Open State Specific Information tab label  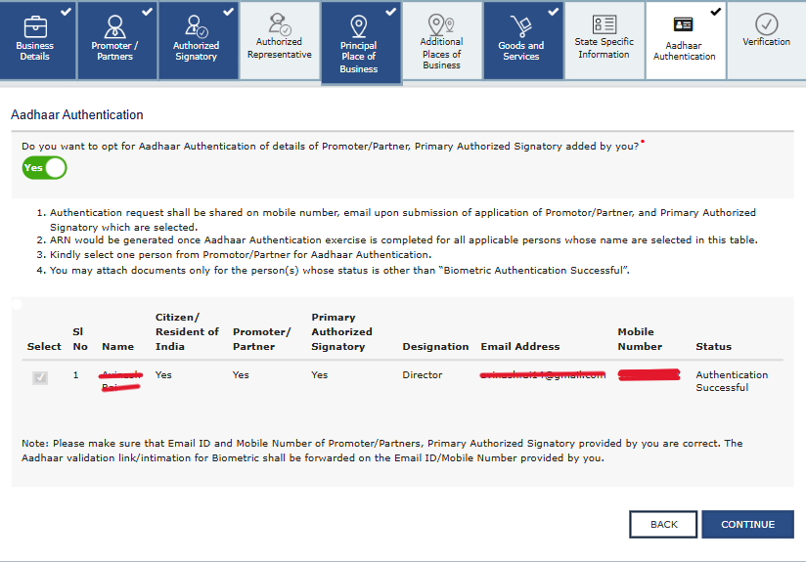(x=604, y=48)
